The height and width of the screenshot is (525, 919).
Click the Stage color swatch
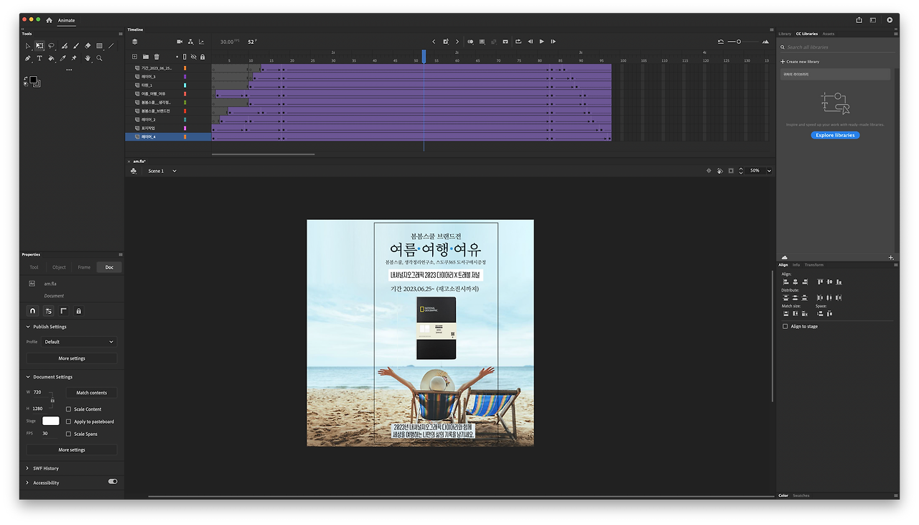point(50,420)
